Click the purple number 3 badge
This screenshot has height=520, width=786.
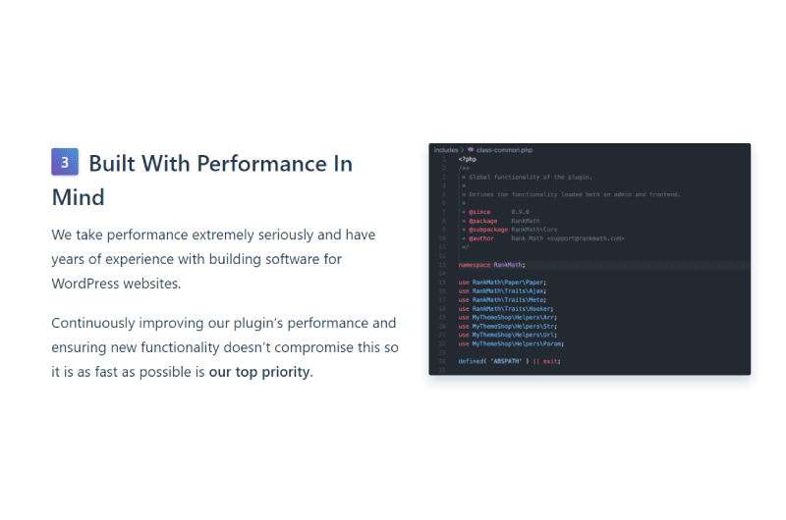click(x=65, y=162)
